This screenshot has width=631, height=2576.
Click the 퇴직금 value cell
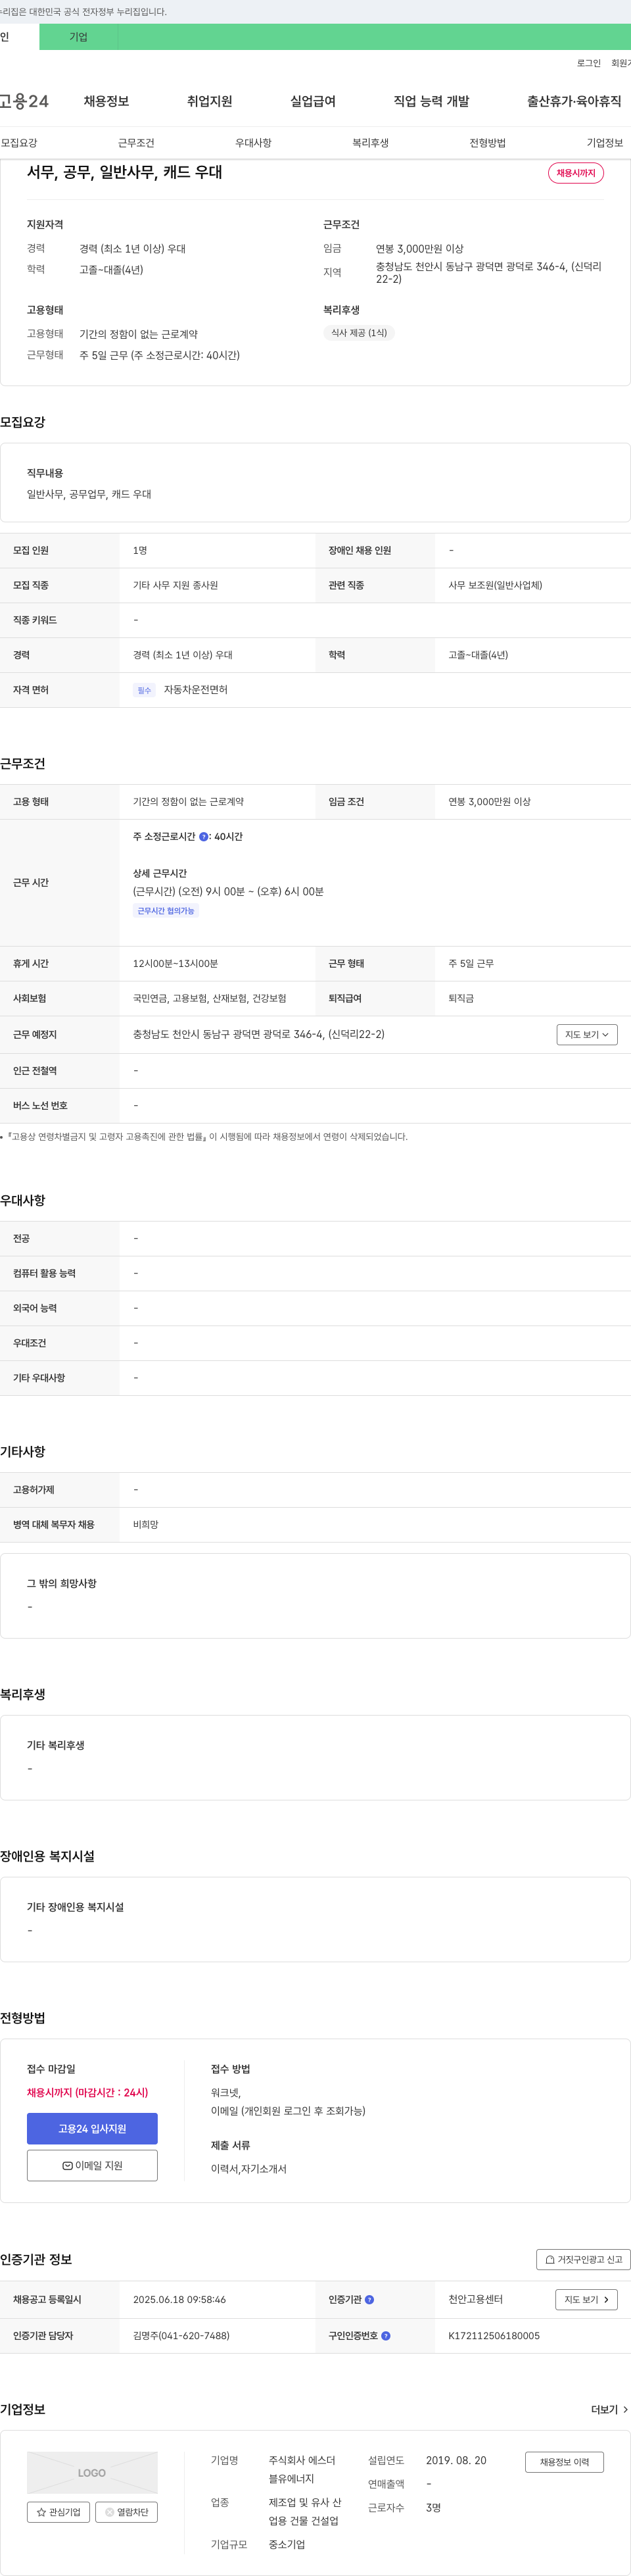(461, 998)
